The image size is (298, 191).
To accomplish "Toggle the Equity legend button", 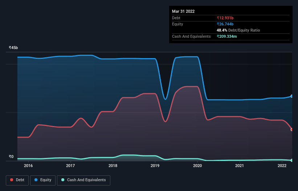I will [x=43, y=180].
